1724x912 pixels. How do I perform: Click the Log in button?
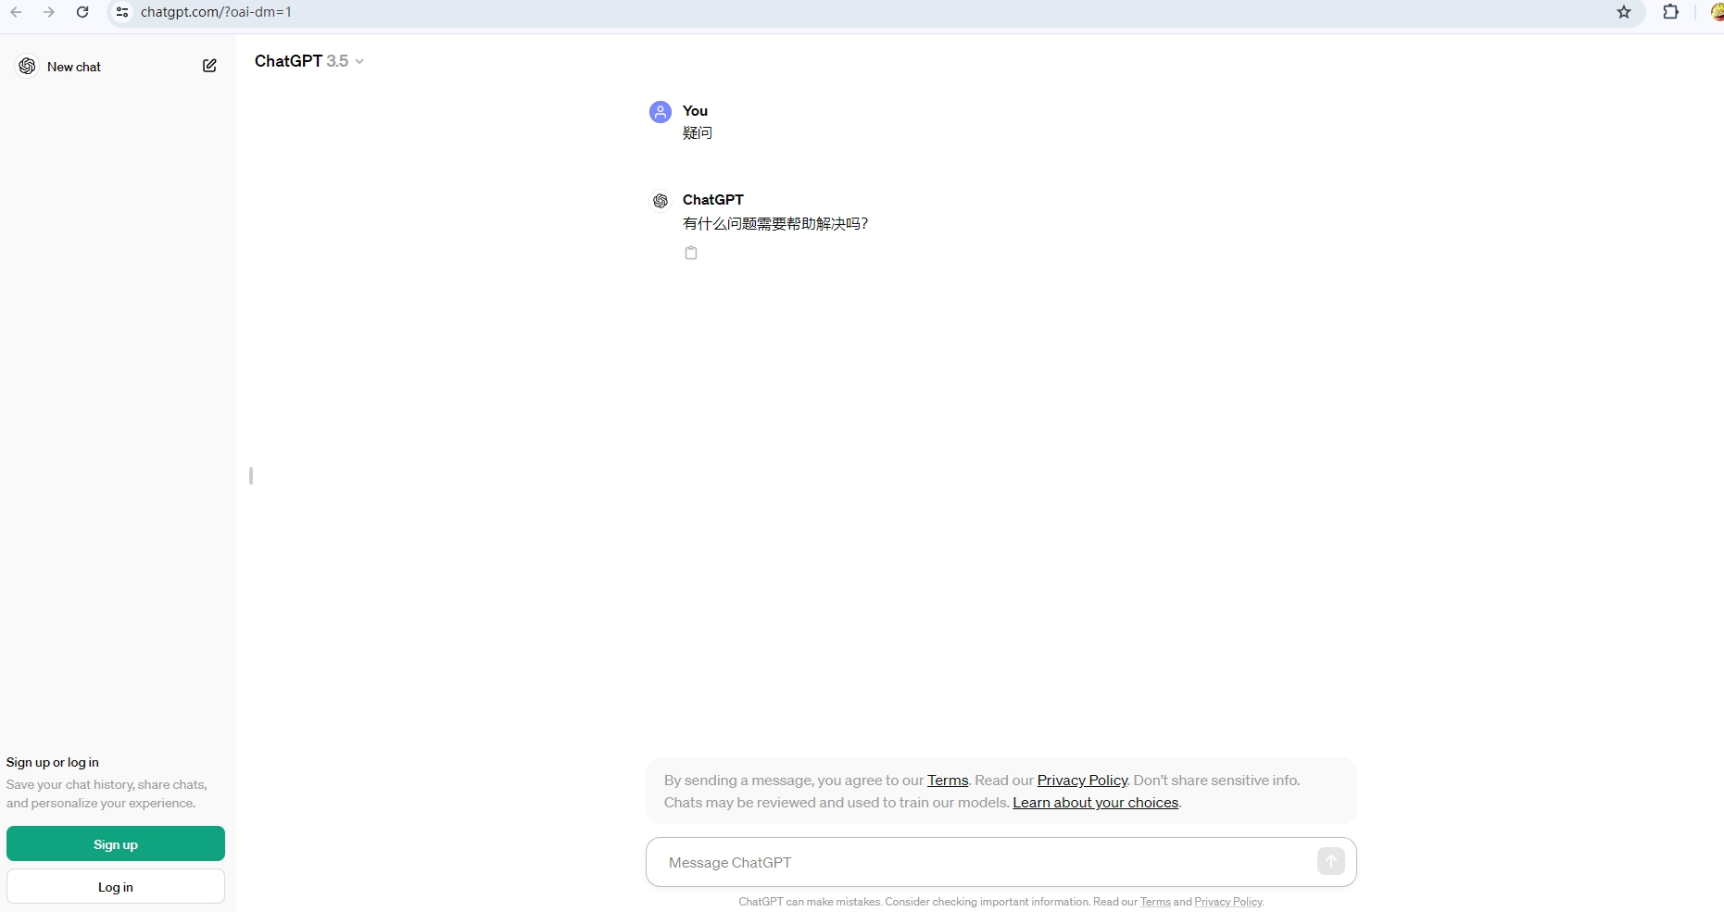[x=116, y=886]
